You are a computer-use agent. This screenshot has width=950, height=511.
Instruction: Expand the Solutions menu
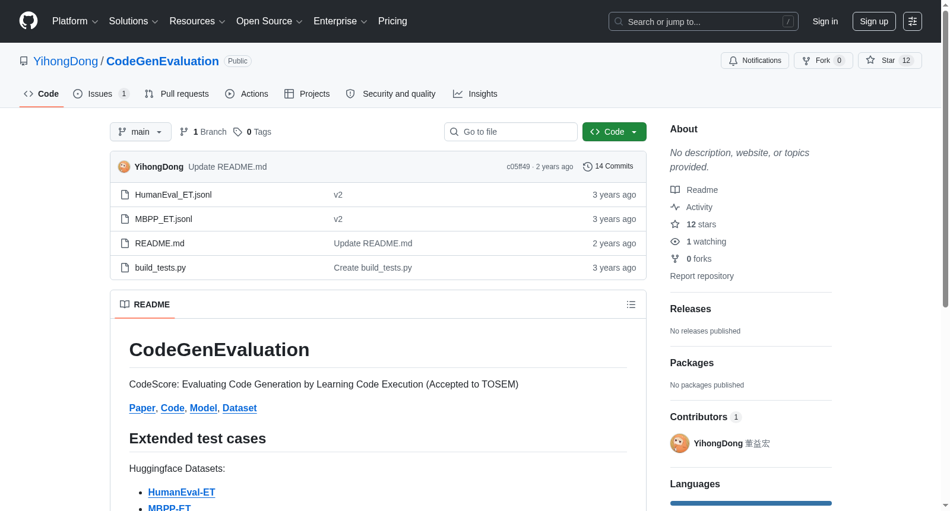coord(134,21)
